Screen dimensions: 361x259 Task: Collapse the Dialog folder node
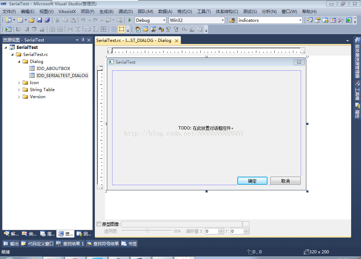click(x=19, y=62)
